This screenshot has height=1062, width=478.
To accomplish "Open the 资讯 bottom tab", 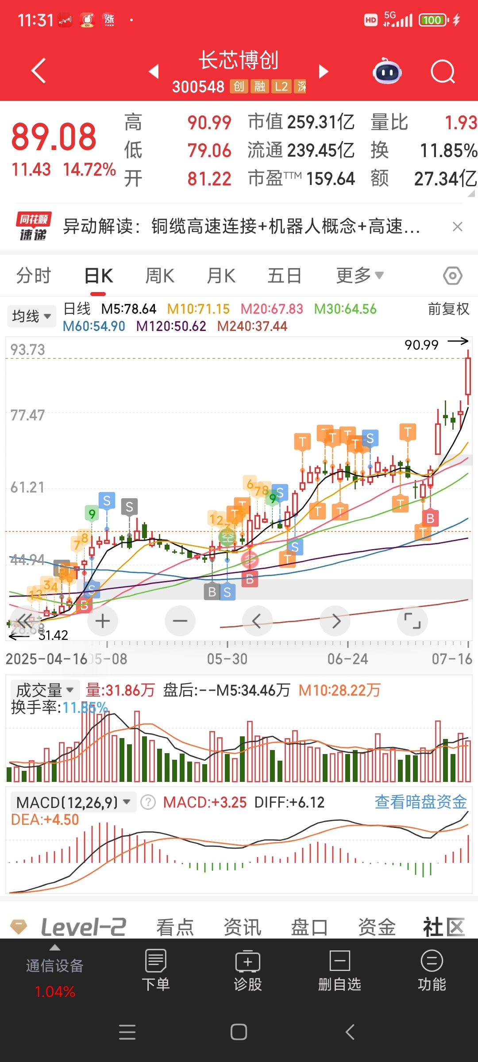I will 242,927.
